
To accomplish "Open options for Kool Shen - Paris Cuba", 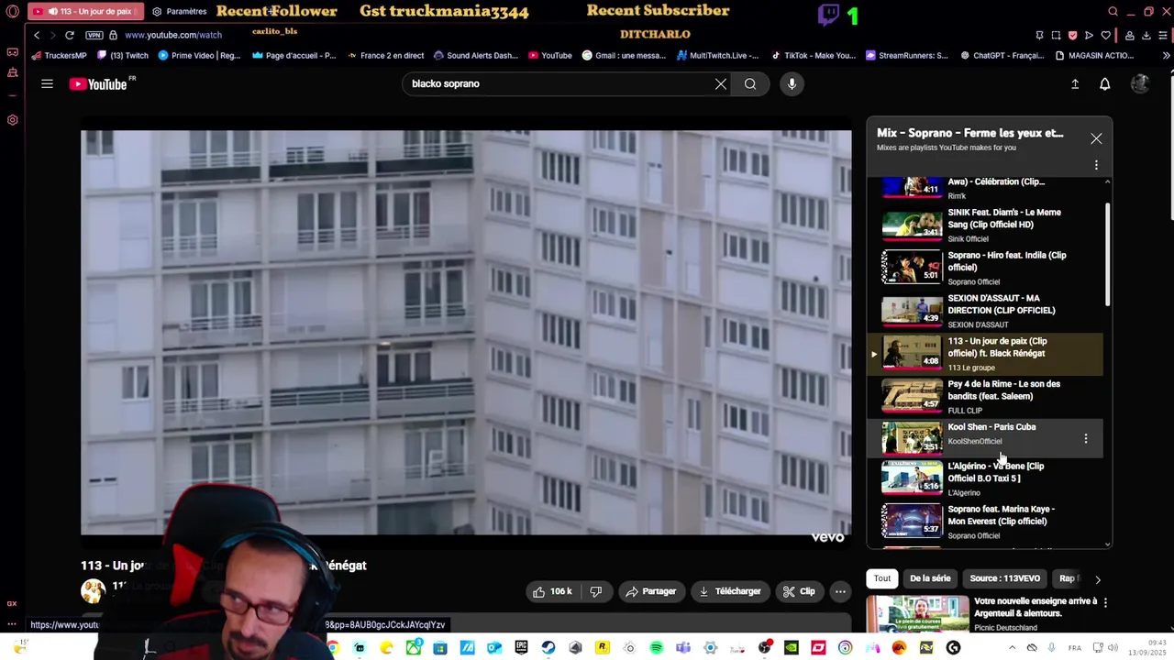I will (x=1086, y=439).
